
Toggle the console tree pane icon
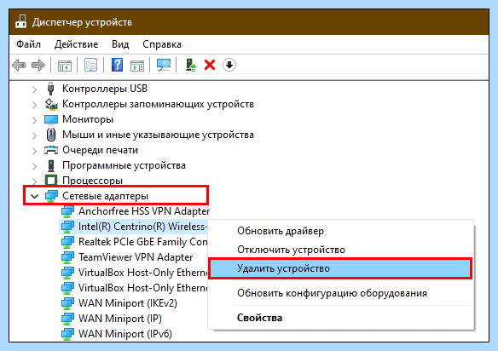click(65, 66)
